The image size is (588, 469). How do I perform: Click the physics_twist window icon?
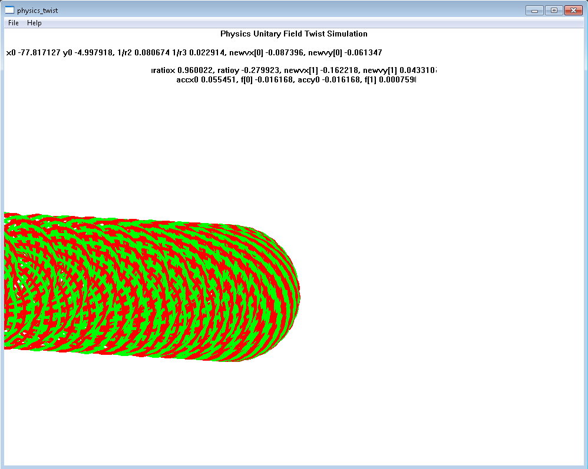coord(9,10)
